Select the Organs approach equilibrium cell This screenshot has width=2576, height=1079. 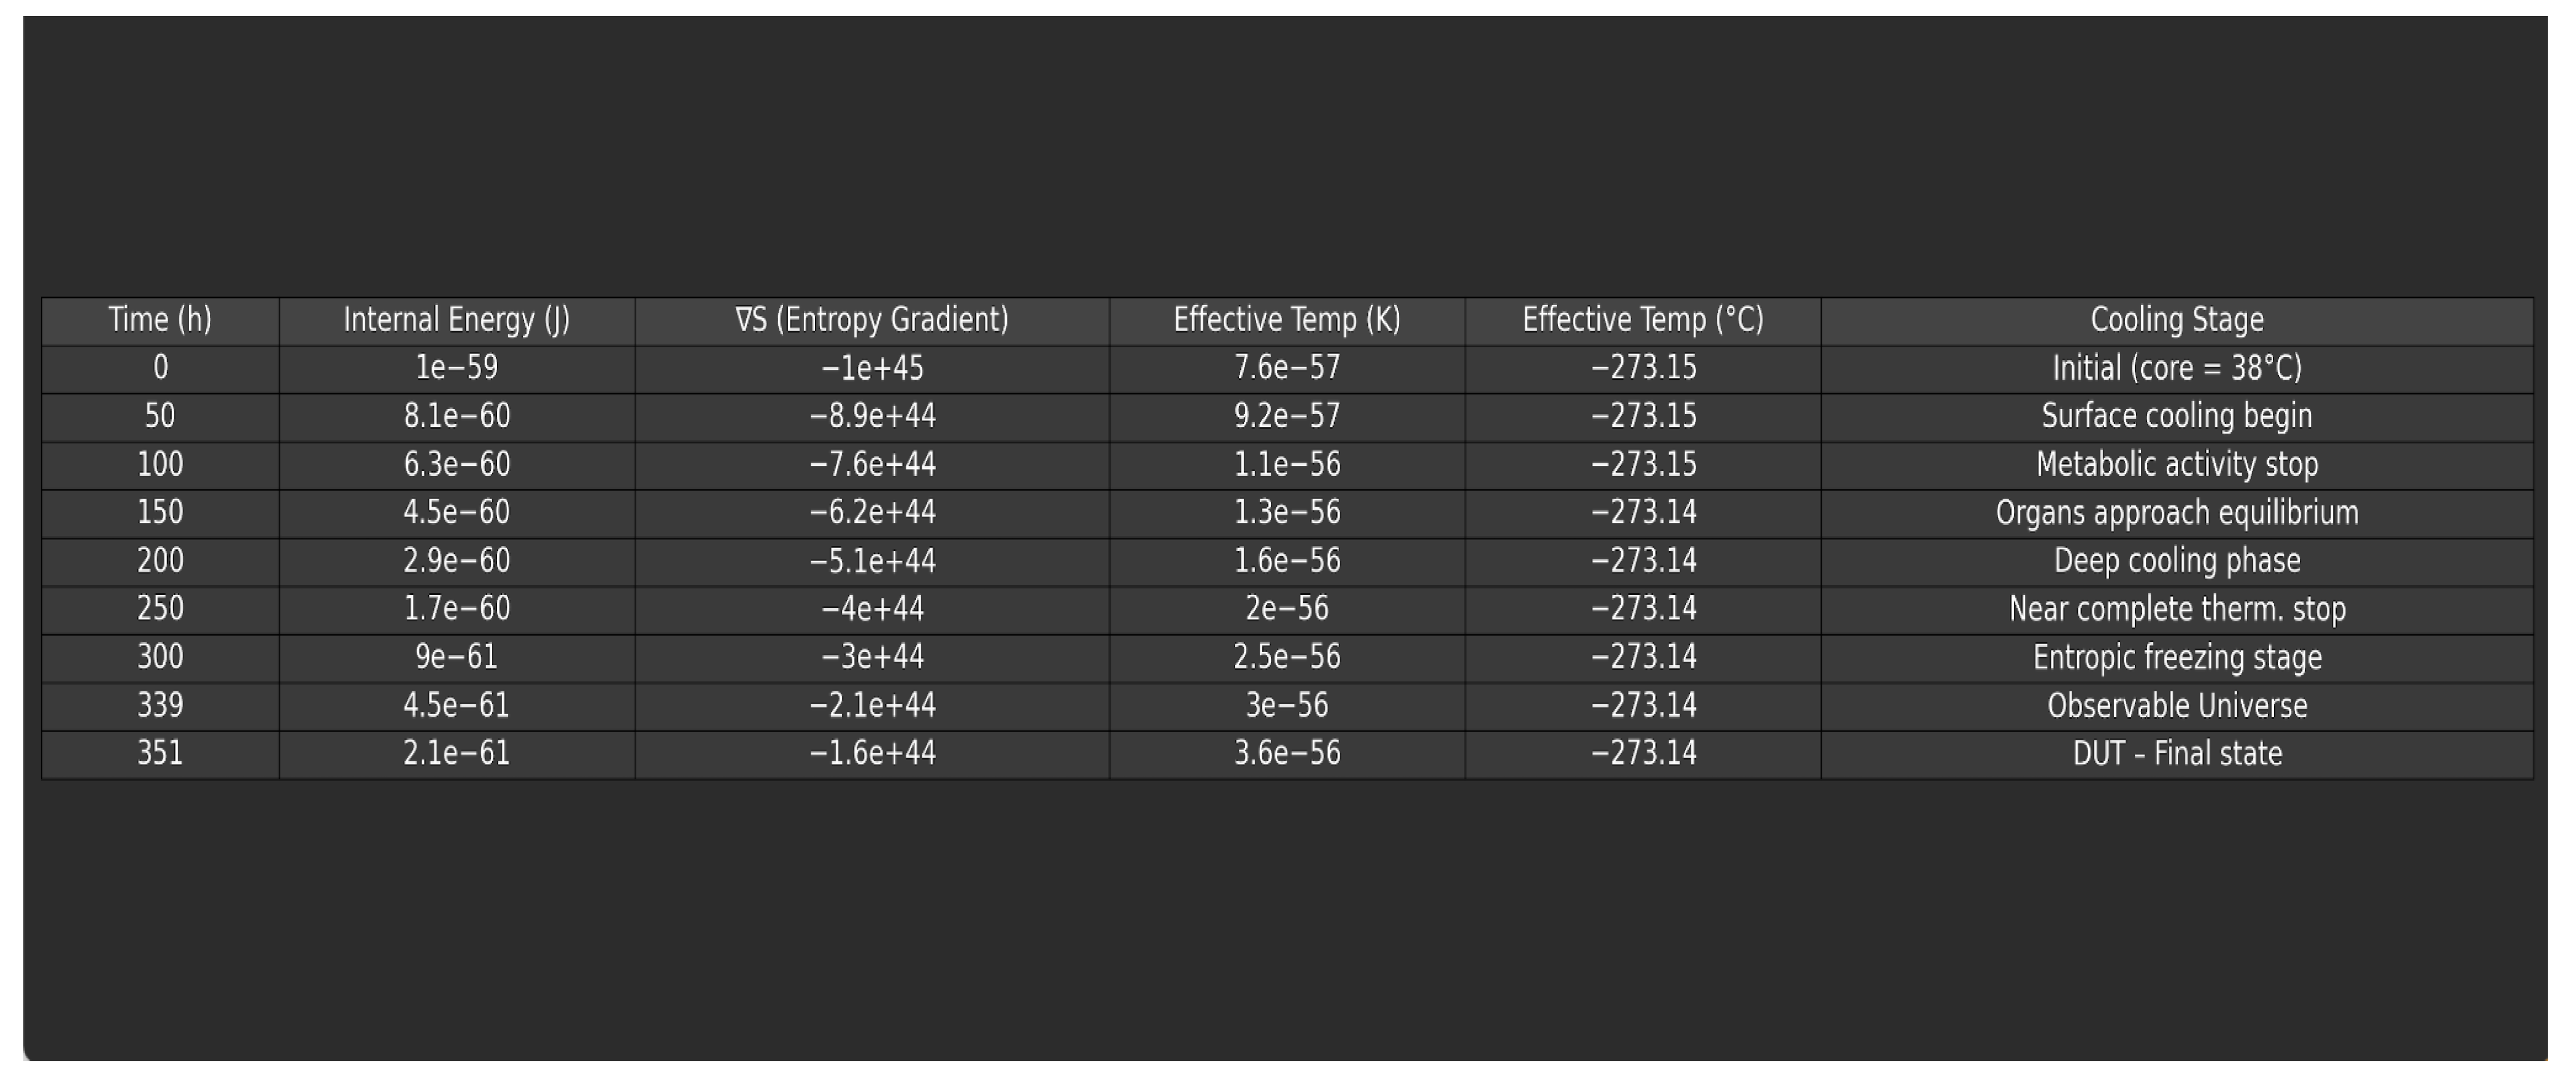(x=2177, y=512)
